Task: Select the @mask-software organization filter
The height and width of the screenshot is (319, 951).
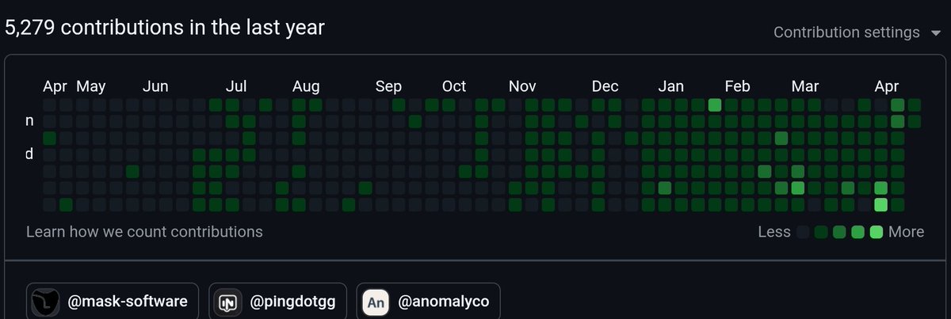Action: point(113,302)
